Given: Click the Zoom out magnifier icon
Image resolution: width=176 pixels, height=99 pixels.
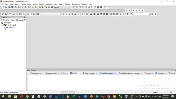Looking at the screenshot, I should pyautogui.click(x=123, y=14).
